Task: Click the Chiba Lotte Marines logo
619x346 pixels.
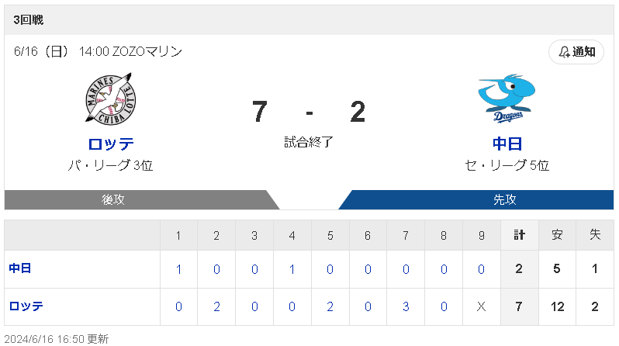Action: pyautogui.click(x=110, y=99)
